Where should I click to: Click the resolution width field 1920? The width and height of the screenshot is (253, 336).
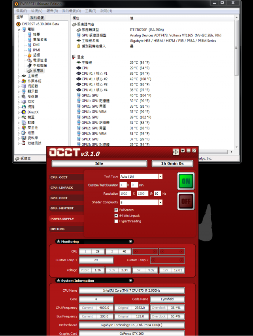pyautogui.click(x=125, y=194)
